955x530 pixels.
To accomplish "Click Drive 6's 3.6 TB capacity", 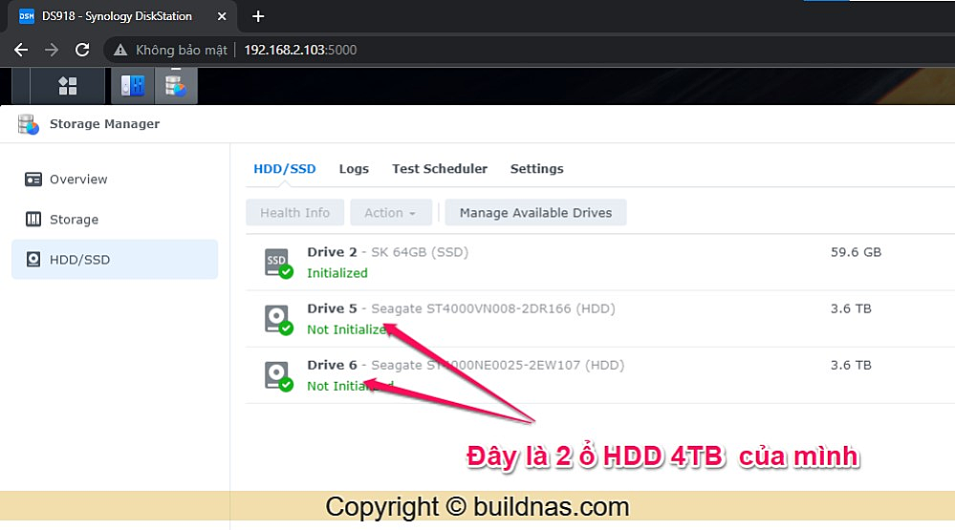I will (x=851, y=365).
